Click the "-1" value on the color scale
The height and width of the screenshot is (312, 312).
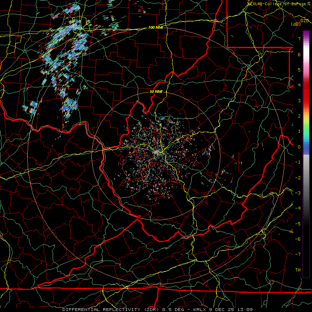(298, 162)
